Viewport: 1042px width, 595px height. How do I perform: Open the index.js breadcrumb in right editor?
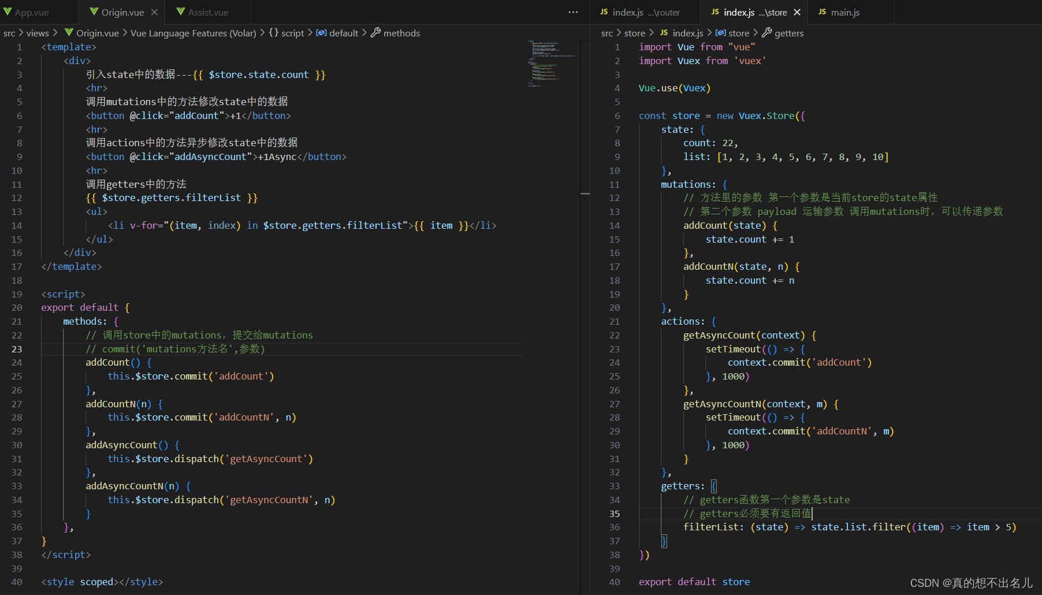688,33
